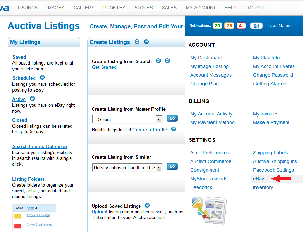Open the MY ACCOUNT menu
303x232 pixels.
[201, 8]
